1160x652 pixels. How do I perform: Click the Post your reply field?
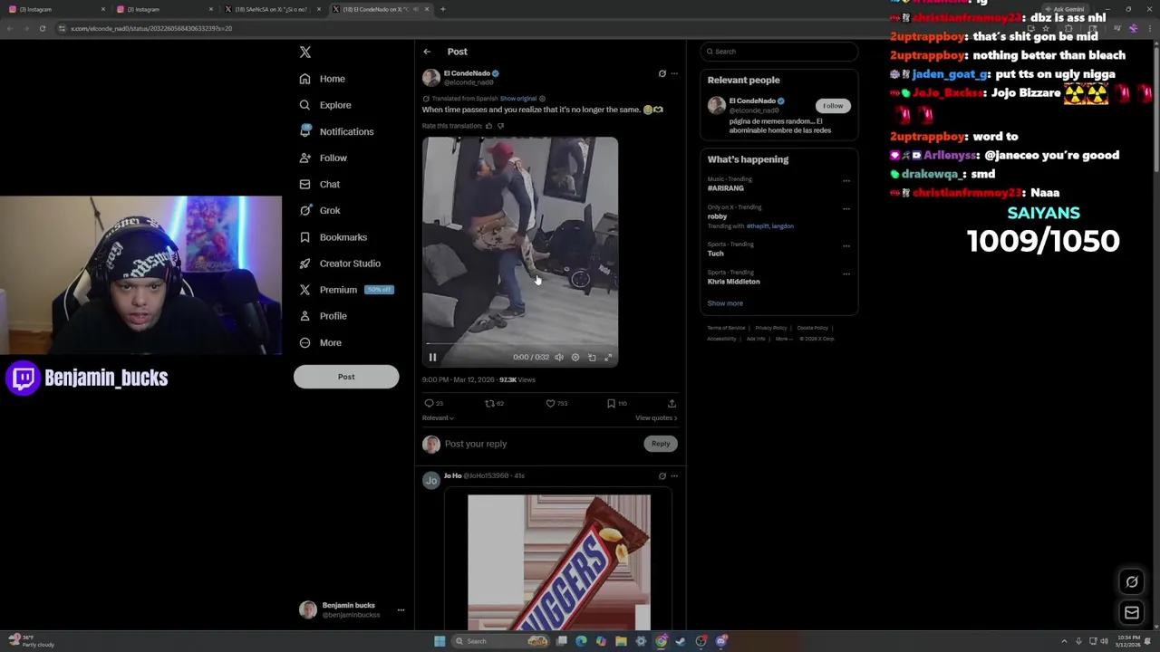[x=542, y=444]
